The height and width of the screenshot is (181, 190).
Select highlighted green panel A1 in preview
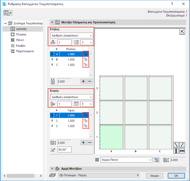[111, 137]
